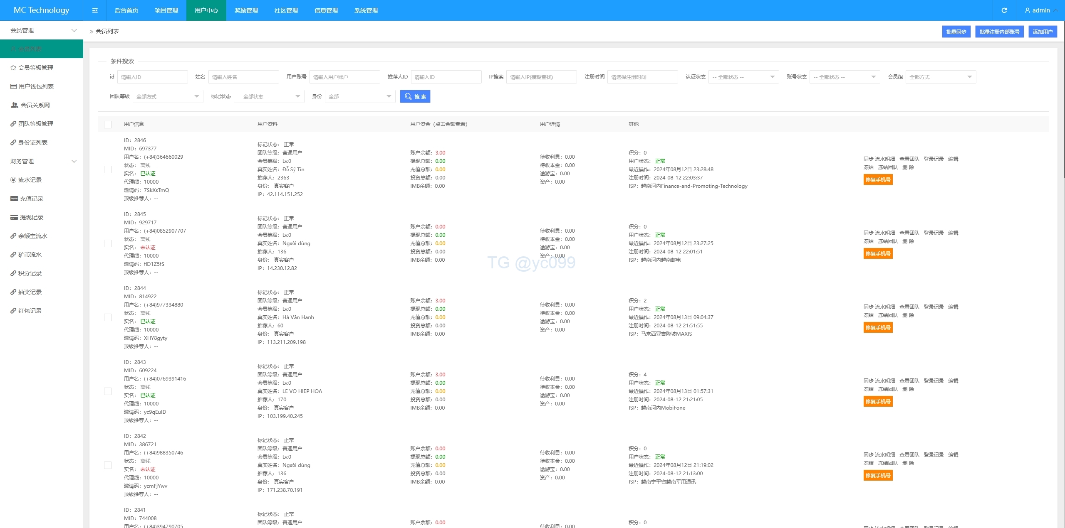Click the 添加用户 button

pyautogui.click(x=1042, y=32)
